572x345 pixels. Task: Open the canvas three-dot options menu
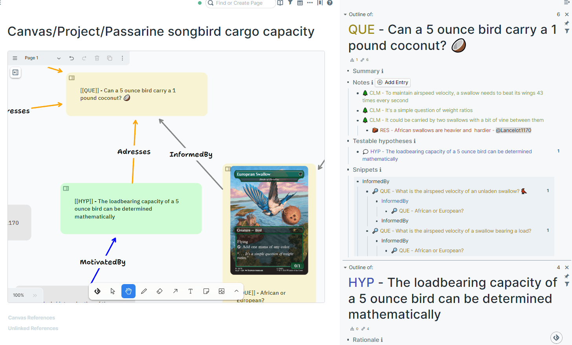coord(122,58)
